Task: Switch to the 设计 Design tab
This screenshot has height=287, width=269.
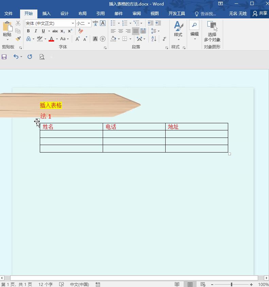Action: click(64, 14)
